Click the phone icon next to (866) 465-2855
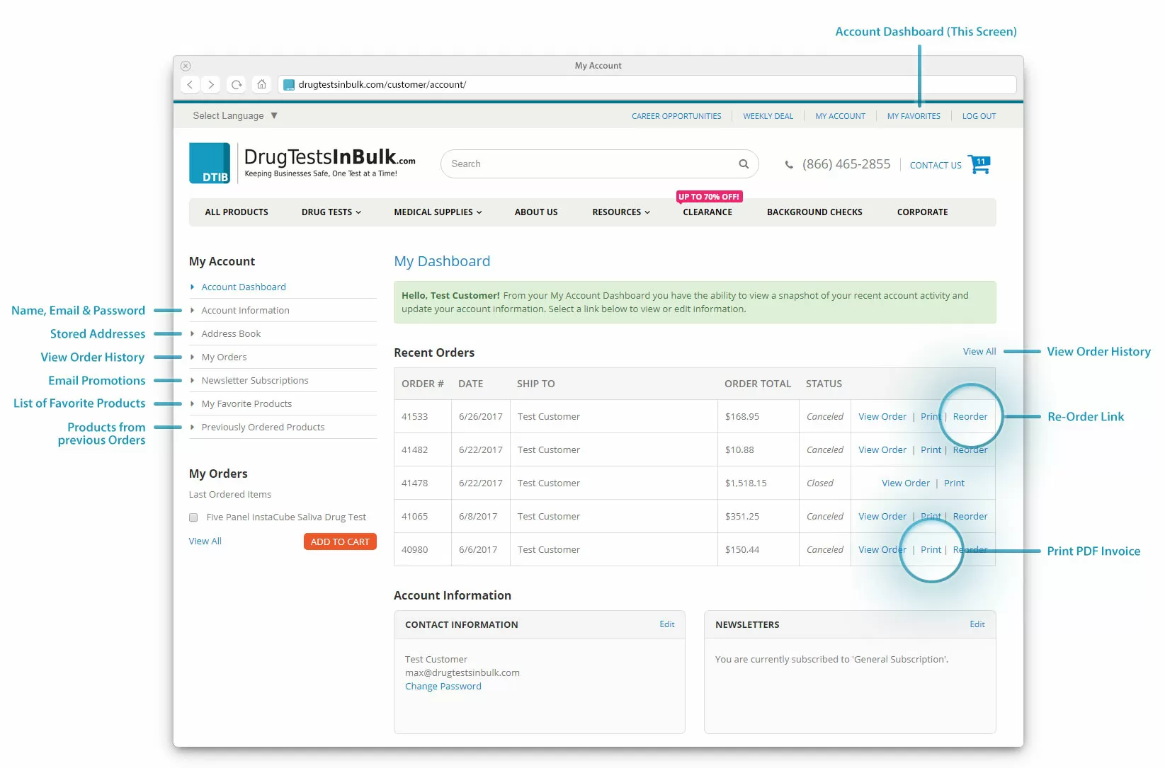The image size is (1165, 768). click(x=789, y=164)
